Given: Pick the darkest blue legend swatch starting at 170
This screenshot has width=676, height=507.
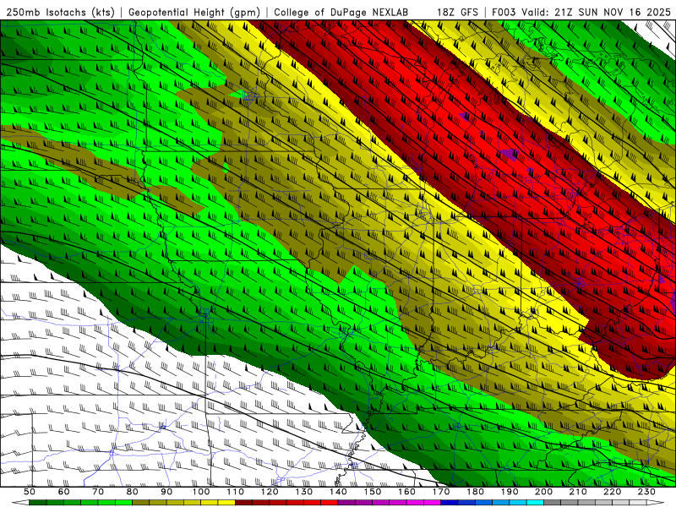Looking at the screenshot, I should coord(450,503).
